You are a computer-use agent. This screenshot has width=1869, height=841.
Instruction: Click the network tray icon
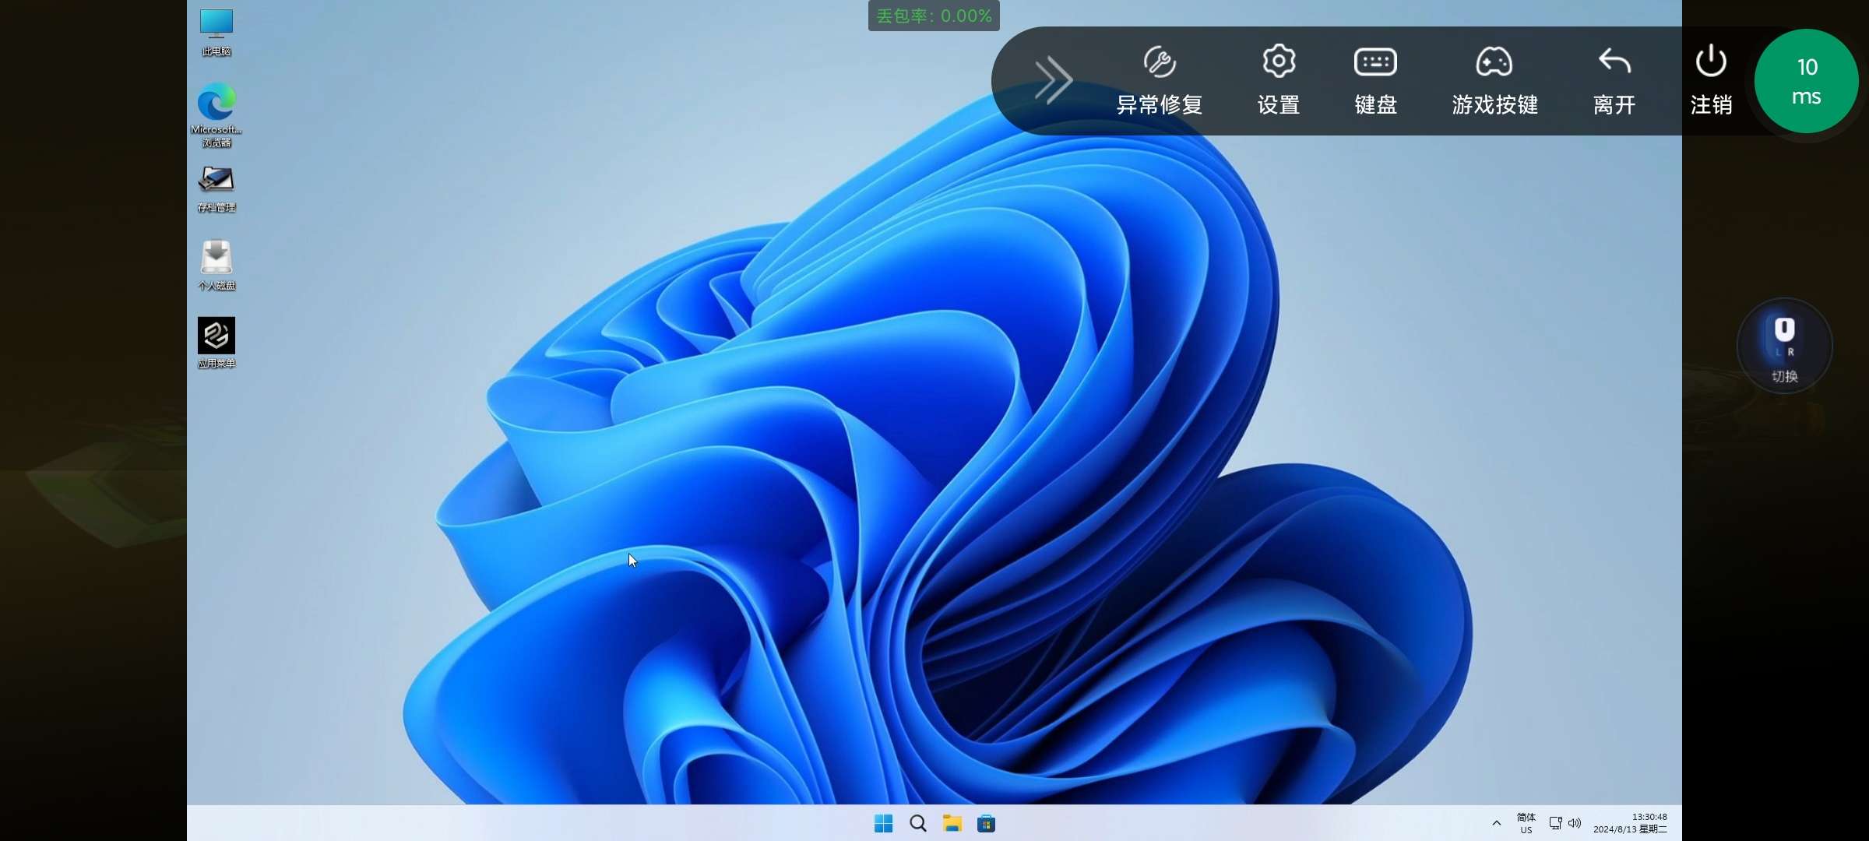1556,823
